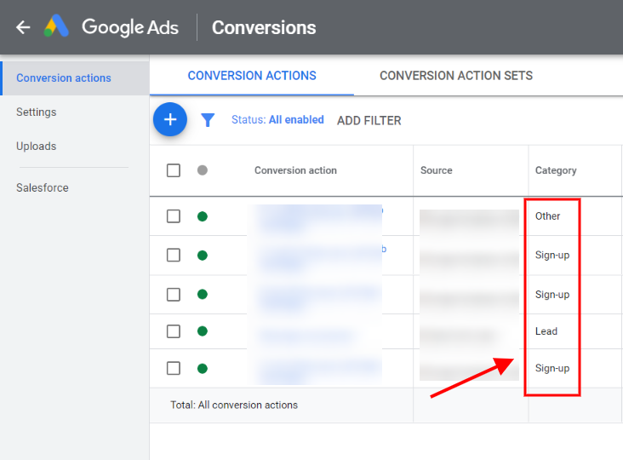
Task: Tick the select-all checkbox in table header
Action: click(x=174, y=170)
